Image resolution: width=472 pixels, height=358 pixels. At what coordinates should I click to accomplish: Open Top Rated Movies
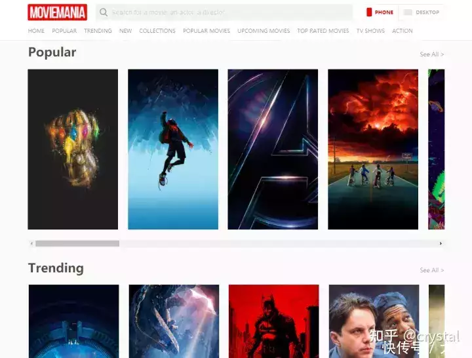click(x=323, y=31)
